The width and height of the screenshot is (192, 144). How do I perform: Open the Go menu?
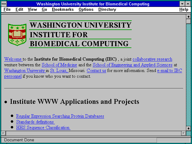point(44,10)
